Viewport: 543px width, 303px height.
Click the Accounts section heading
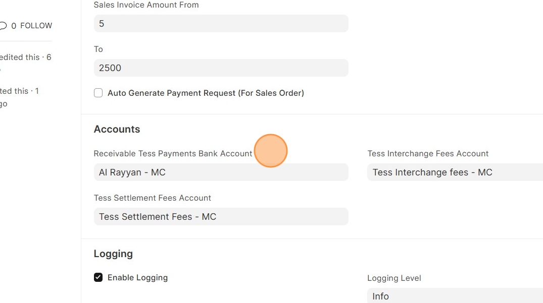coord(117,130)
